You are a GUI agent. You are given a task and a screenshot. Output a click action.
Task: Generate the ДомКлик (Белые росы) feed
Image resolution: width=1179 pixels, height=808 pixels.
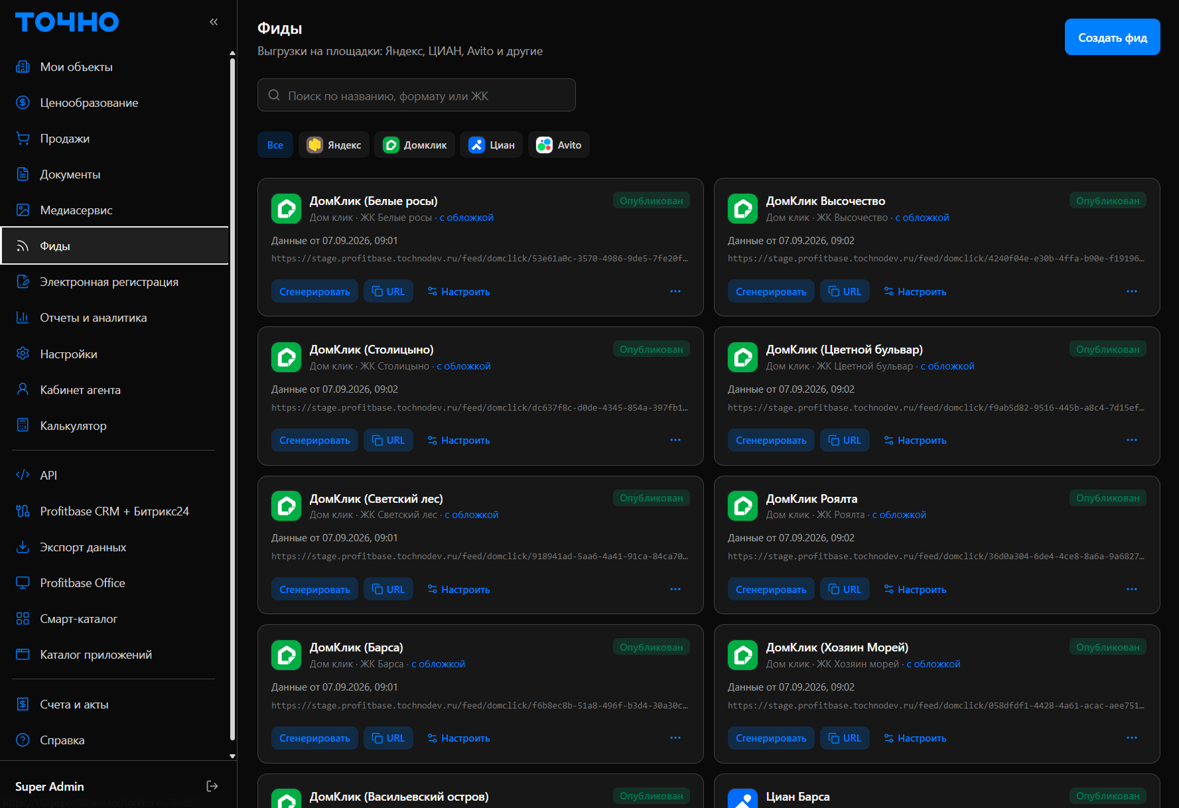pyautogui.click(x=314, y=292)
